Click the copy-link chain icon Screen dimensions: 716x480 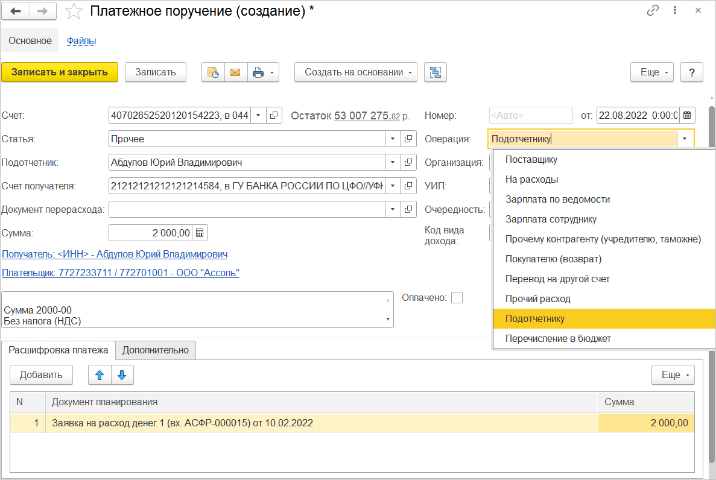coord(653,11)
